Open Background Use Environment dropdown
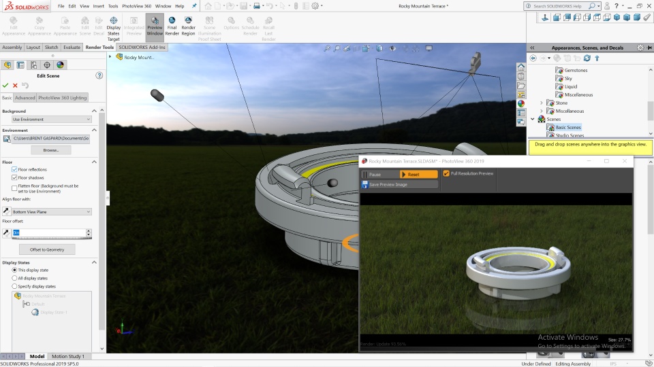Viewport: 654px width, 367px height. 51,120
